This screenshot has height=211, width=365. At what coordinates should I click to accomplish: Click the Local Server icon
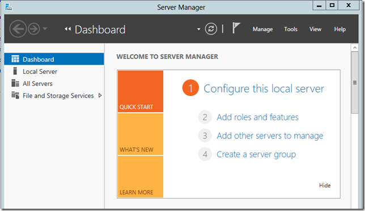tap(15, 71)
